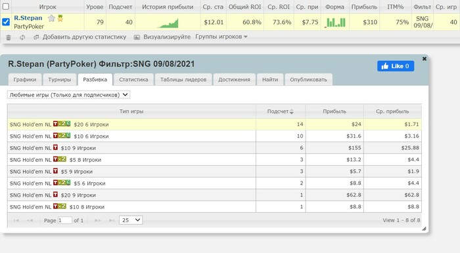Sort by the Прибыль column in breakdown table

[334, 111]
